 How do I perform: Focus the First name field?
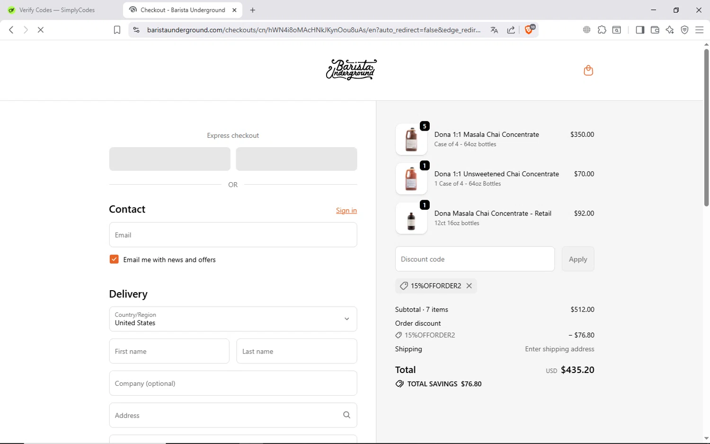pos(169,351)
